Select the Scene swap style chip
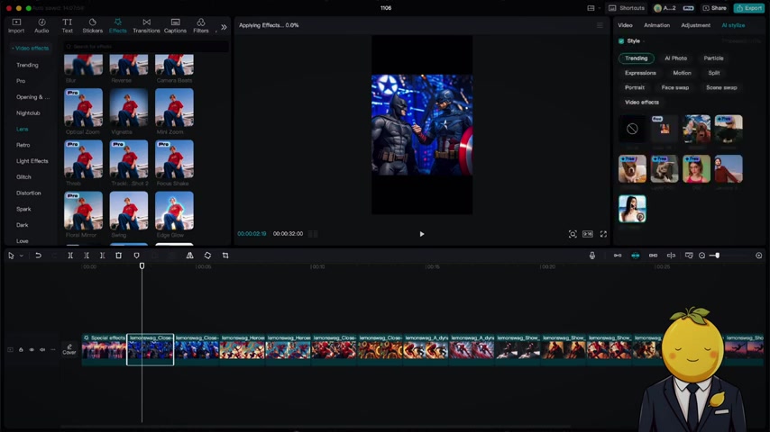 721,88
